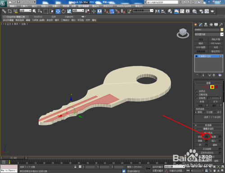The height and width of the screenshot is (173, 225).
Task: Switch to the Create command panel
Action: pyautogui.click(x=195, y=25)
